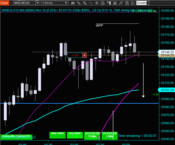The image size is (175, 145).
Task: Click the zoom out magnifier icon
Action: pos(91,3)
